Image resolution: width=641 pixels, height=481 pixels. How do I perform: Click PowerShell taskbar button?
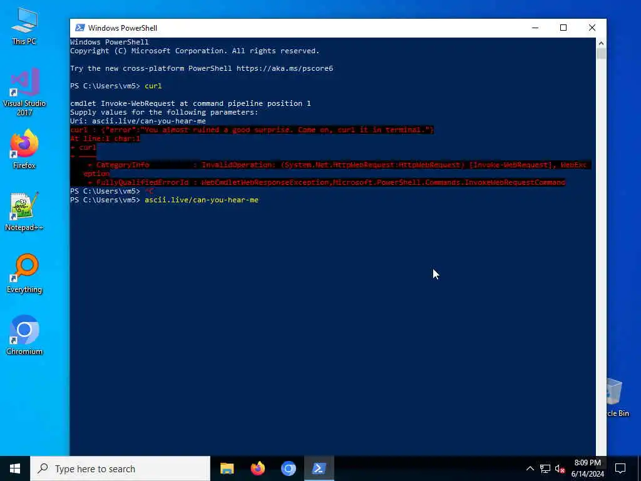click(x=319, y=468)
